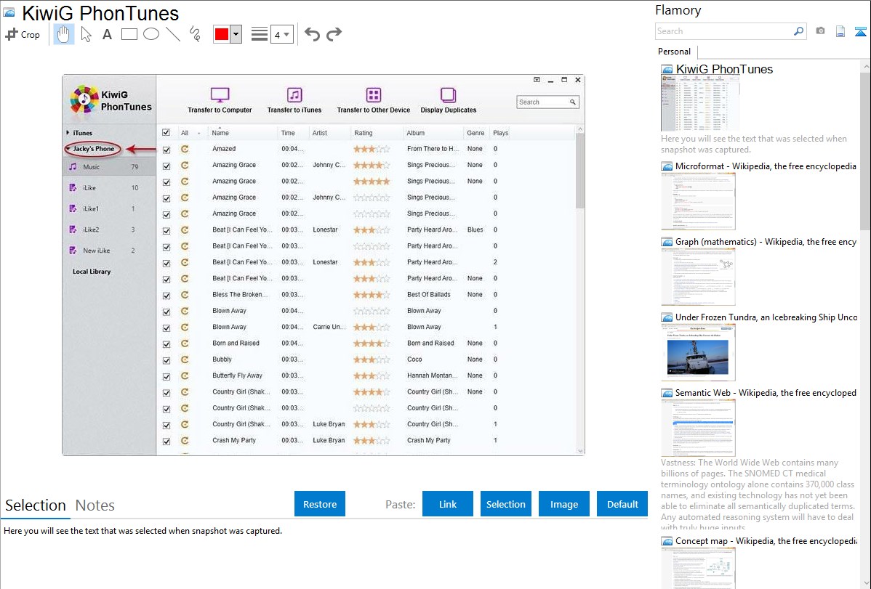This screenshot has height=589, width=871.
Task: Click the red color swatch
Action: pyautogui.click(x=222, y=34)
